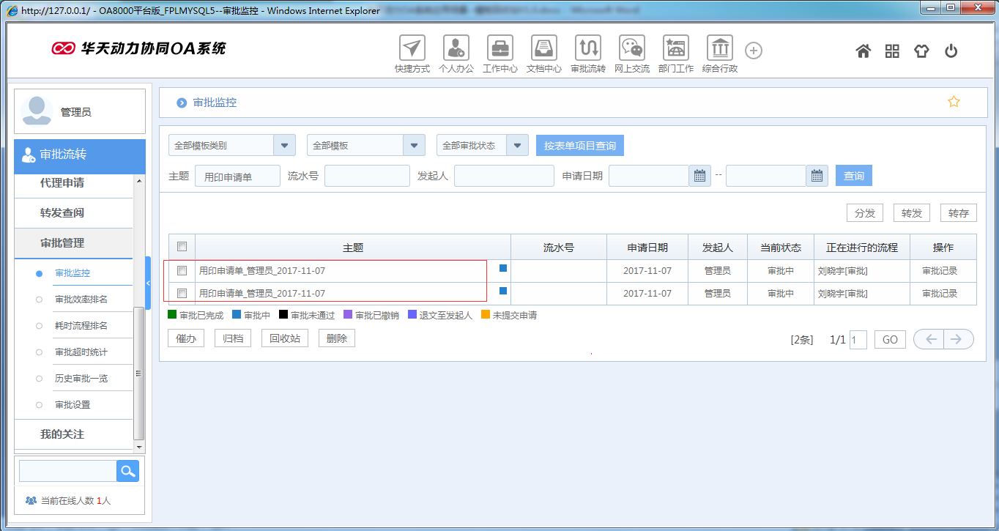The image size is (999, 531).
Task: Click the 催办 button below table
Action: [x=185, y=338]
